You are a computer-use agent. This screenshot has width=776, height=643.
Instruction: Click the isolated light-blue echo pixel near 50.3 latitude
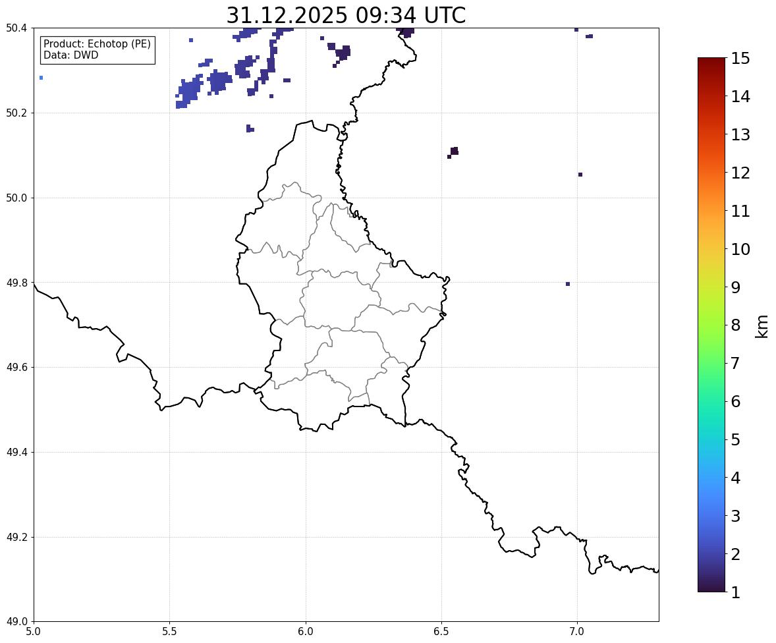(x=41, y=78)
